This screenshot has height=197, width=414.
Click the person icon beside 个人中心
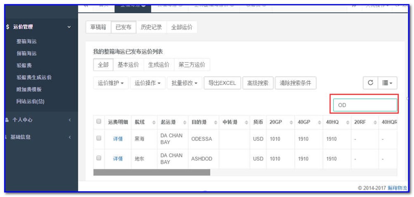(x=7, y=120)
